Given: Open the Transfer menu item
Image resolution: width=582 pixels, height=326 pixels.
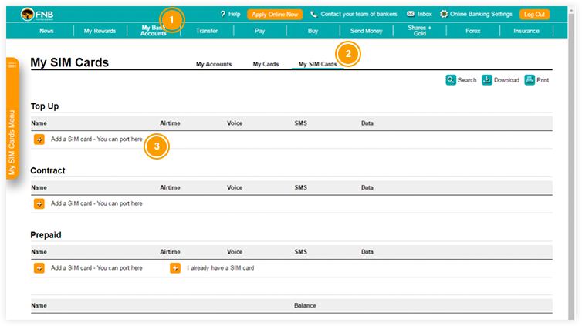Looking at the screenshot, I should [x=207, y=31].
